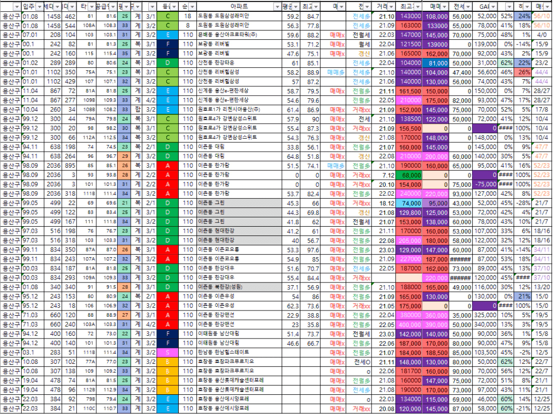Image resolution: width=553 pixels, height=414 pixels.
Task: Open the 평균 column filter dropdown
Action: 295,7
